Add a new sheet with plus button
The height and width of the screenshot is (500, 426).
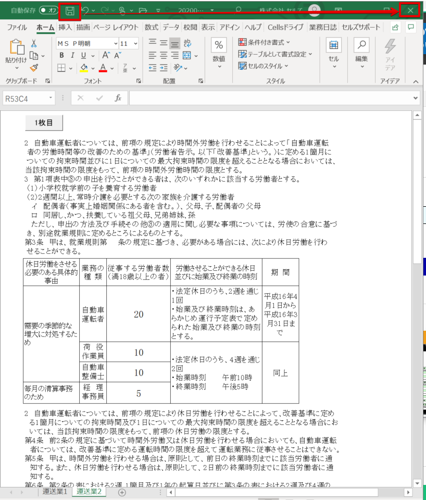pos(122,492)
